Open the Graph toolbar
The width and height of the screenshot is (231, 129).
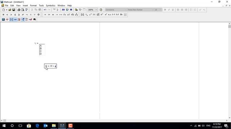click(7, 19)
